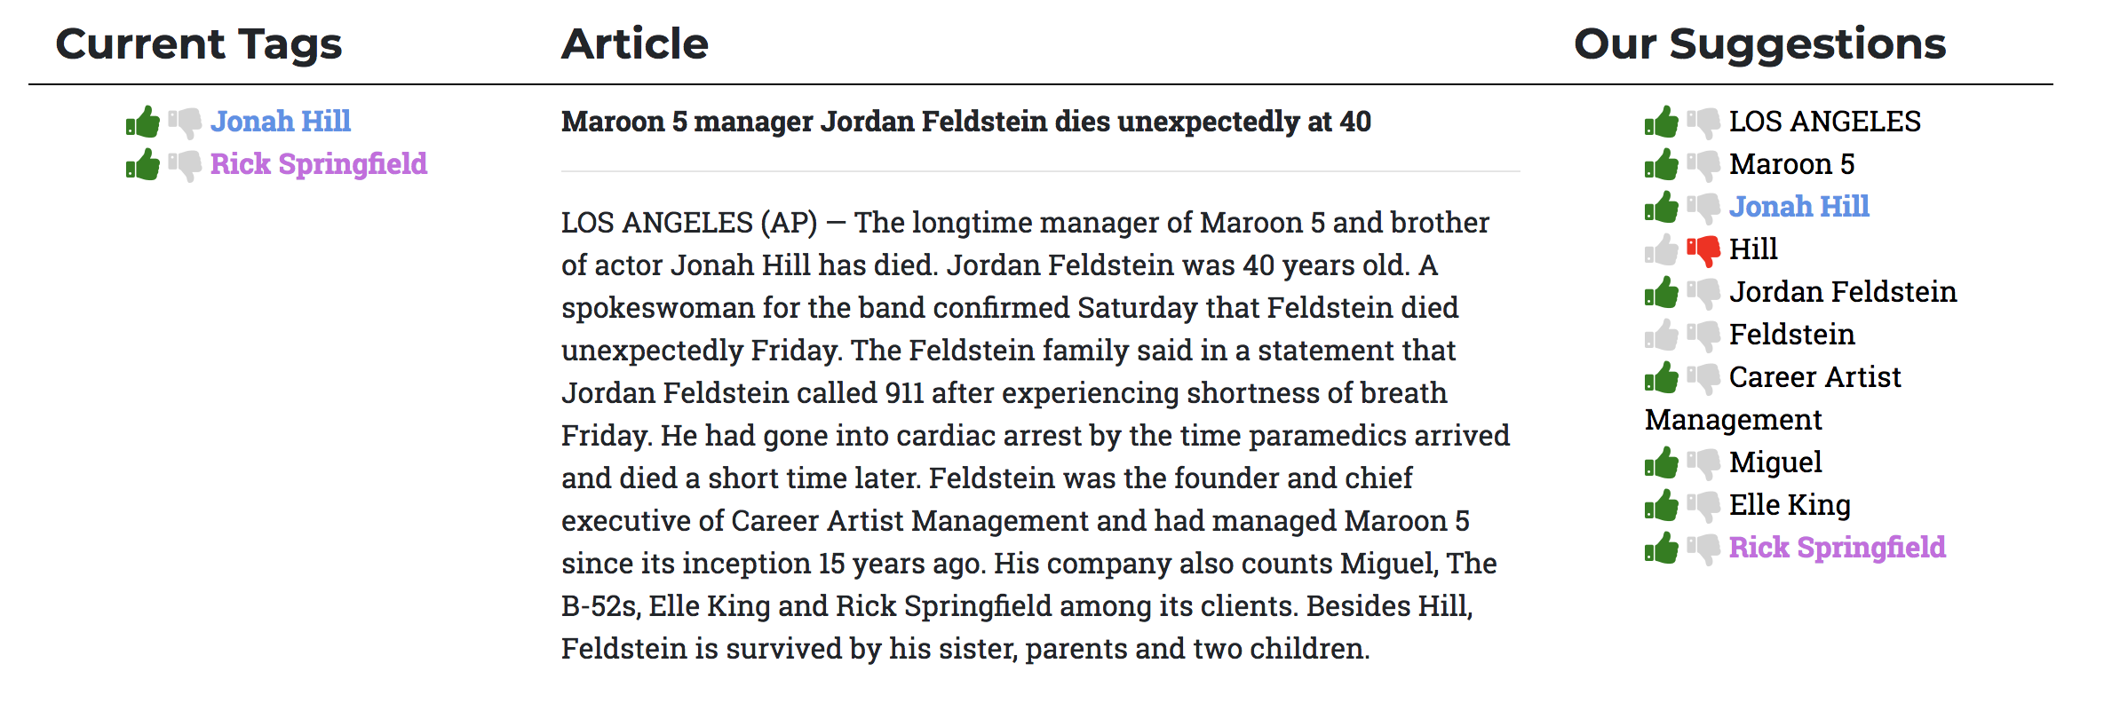Click thumbs up for Hill suggestion
2112x703 pixels.
point(1661,249)
